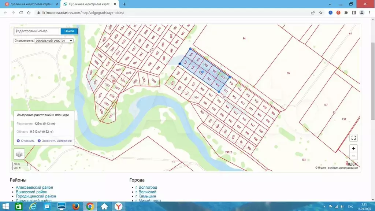Open the Extensions puzzle menu
Screen dimensions: 375x211
[346, 13]
